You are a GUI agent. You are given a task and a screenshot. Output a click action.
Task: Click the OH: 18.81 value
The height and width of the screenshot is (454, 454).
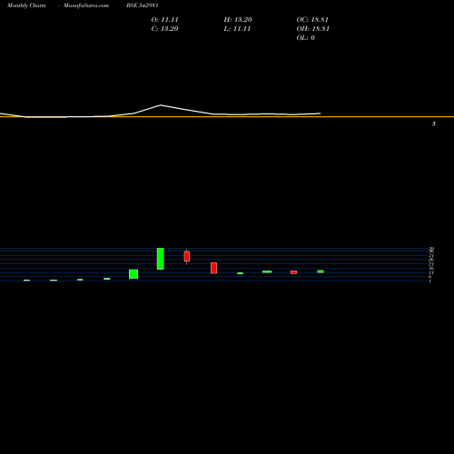point(312,29)
